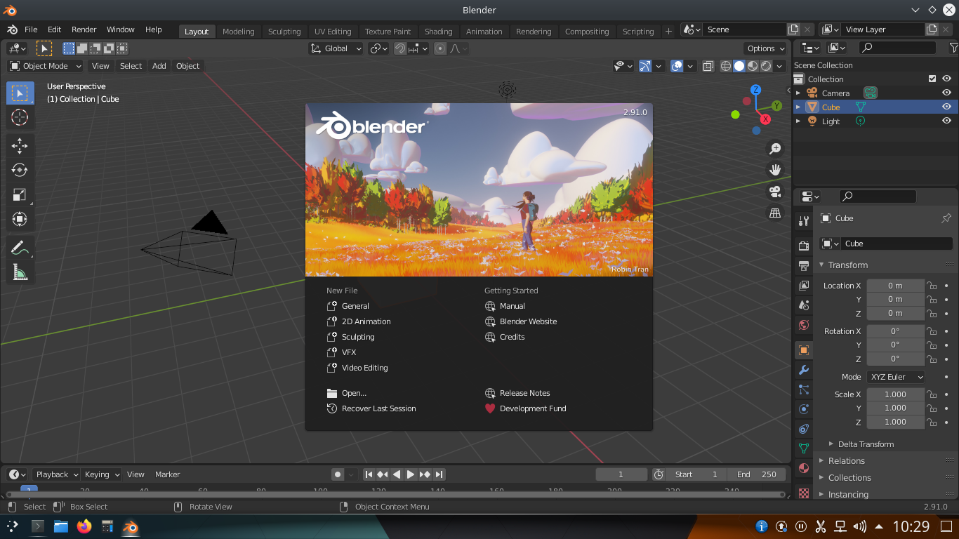959x539 pixels.
Task: Create a new General file from splash screen
Action: [355, 306]
